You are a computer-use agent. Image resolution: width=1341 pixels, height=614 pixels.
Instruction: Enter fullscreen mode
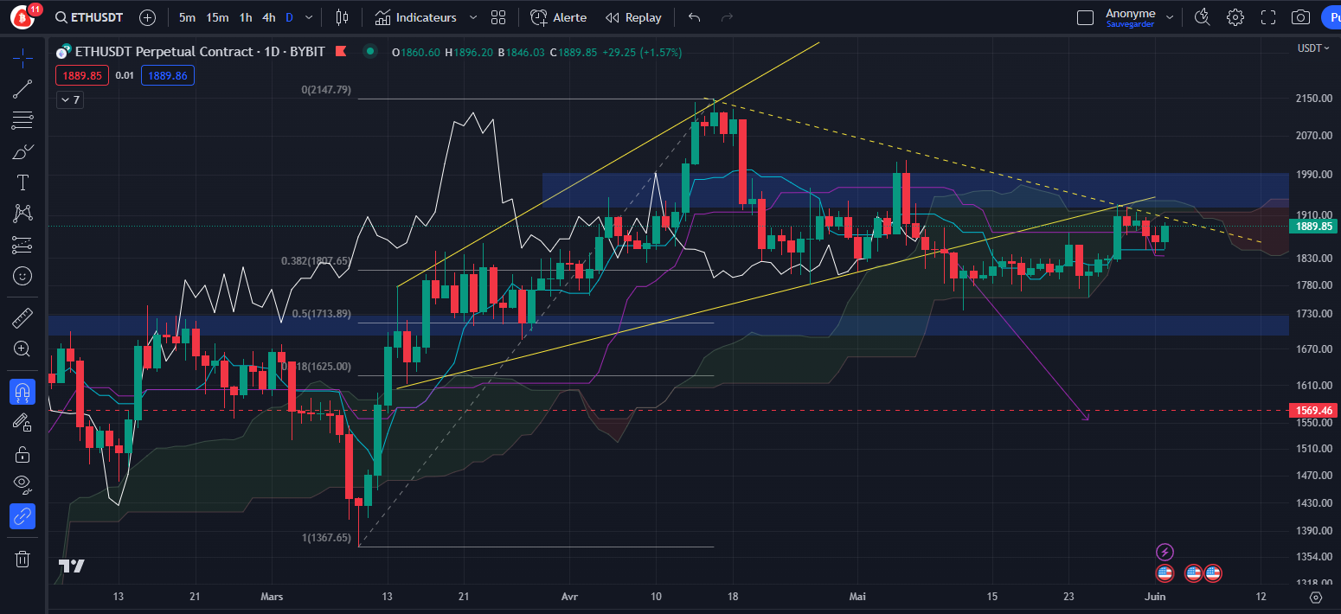point(1268,17)
